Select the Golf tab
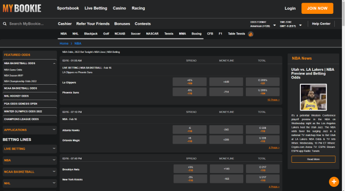345x191 pixels. point(106,34)
